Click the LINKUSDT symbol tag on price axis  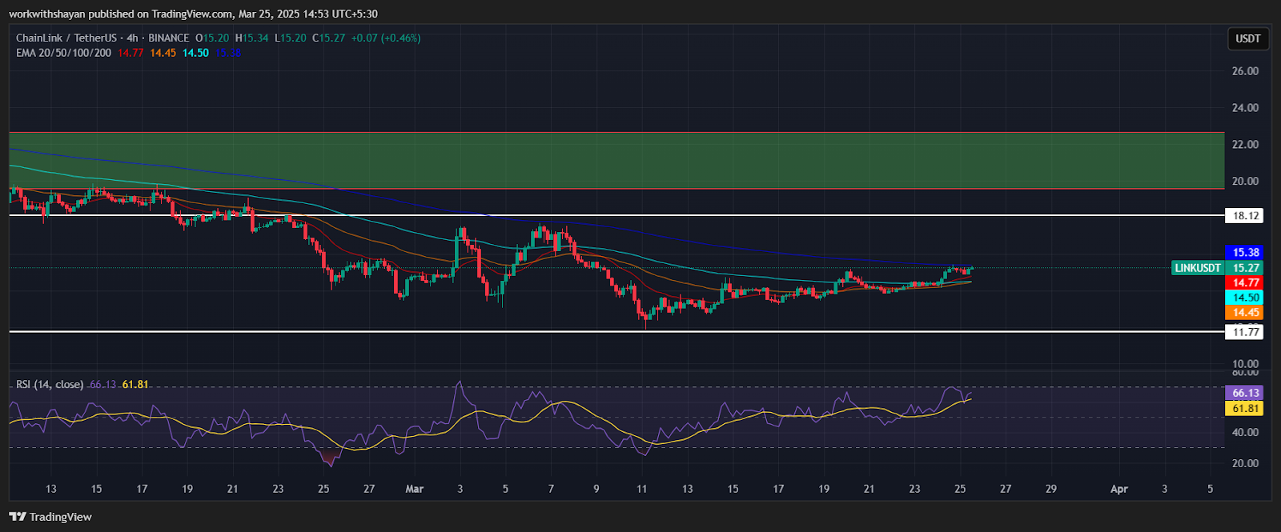click(x=1197, y=268)
